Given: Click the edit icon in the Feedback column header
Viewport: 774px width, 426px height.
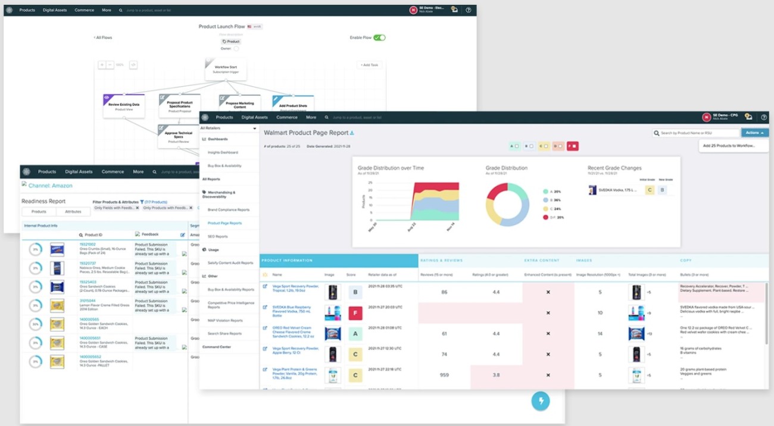Looking at the screenshot, I should pos(183,235).
